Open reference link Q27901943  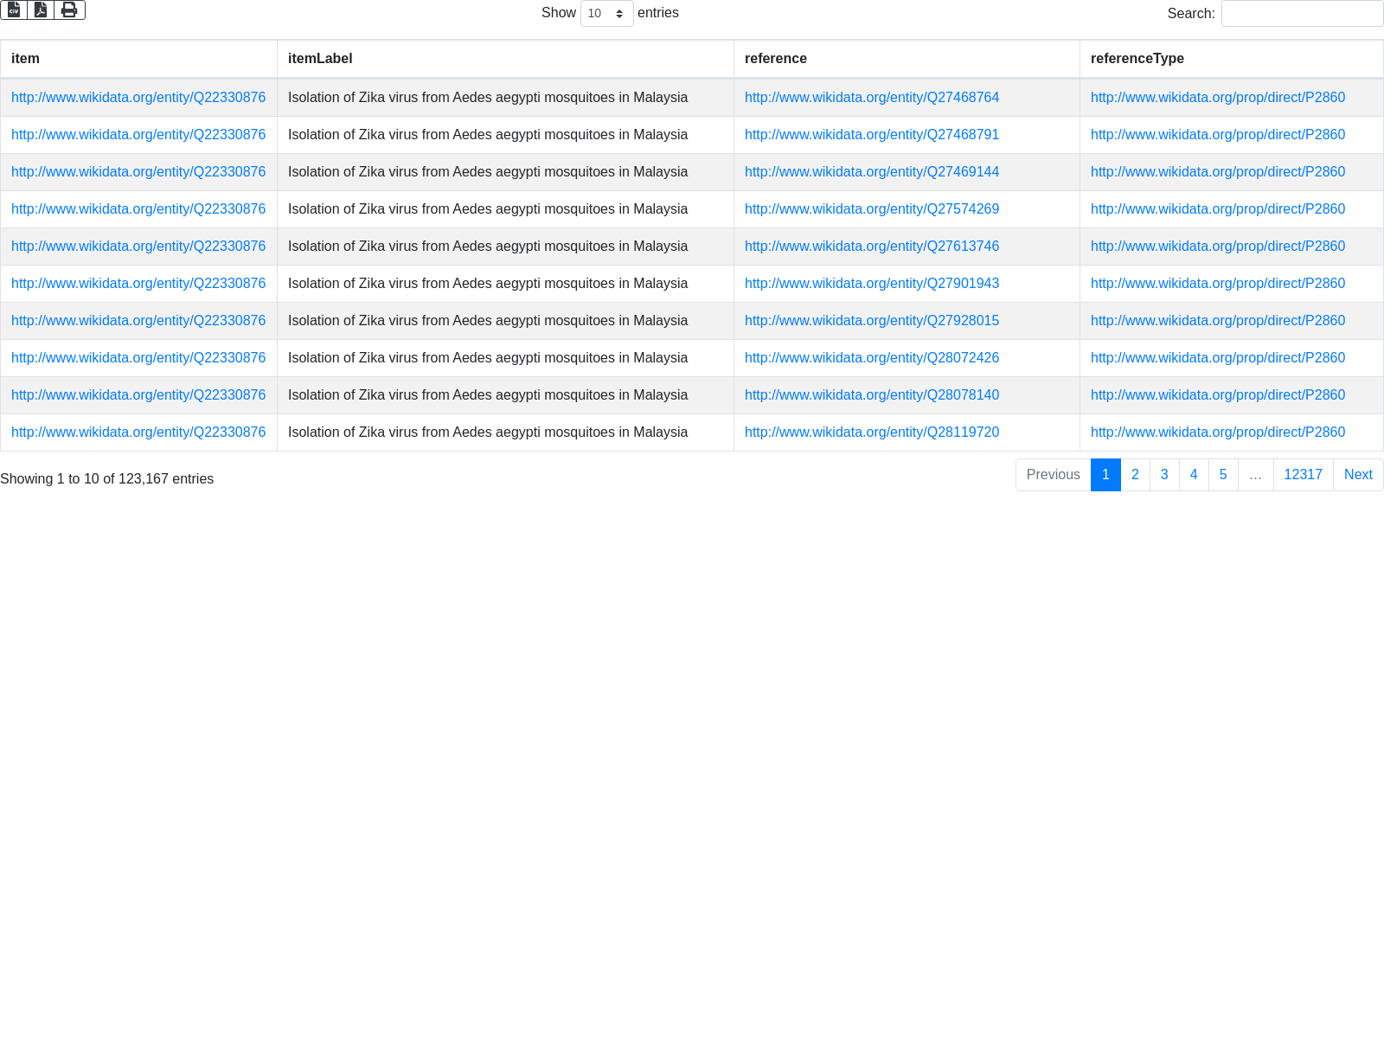[872, 284]
